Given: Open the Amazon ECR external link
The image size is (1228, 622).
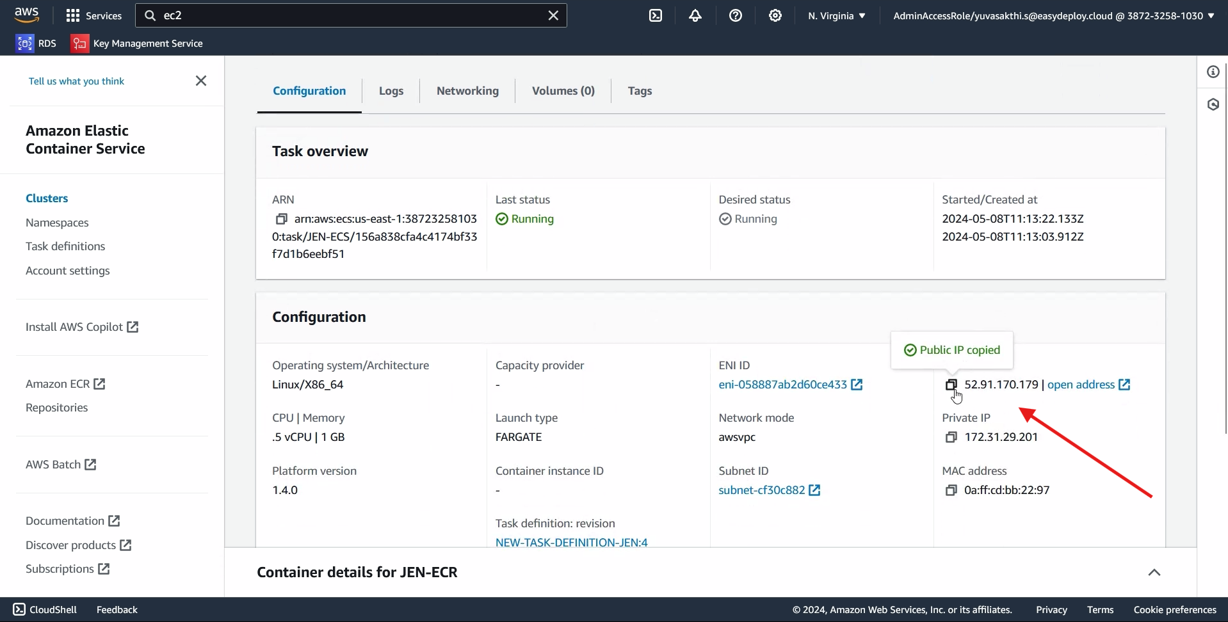Looking at the screenshot, I should pyautogui.click(x=65, y=384).
